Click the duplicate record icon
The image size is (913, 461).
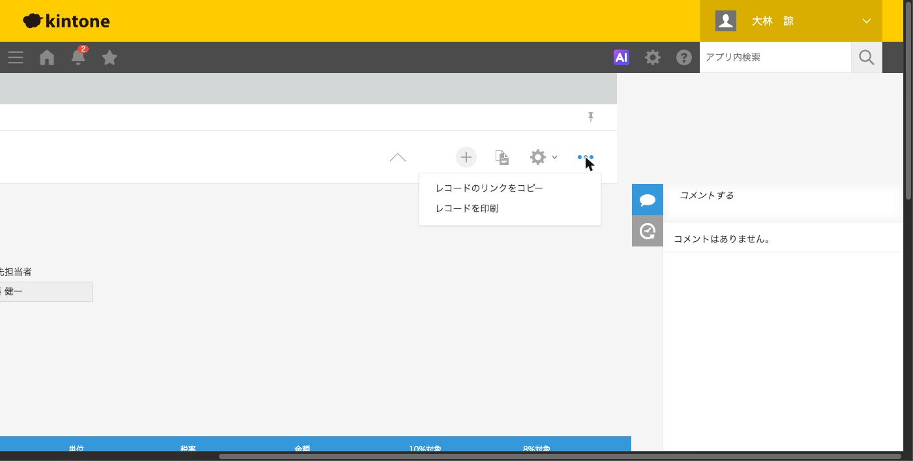501,157
